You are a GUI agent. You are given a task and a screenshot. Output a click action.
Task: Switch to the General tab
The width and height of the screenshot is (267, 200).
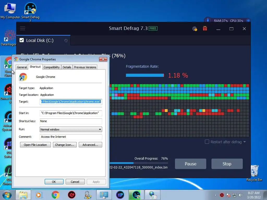22,67
